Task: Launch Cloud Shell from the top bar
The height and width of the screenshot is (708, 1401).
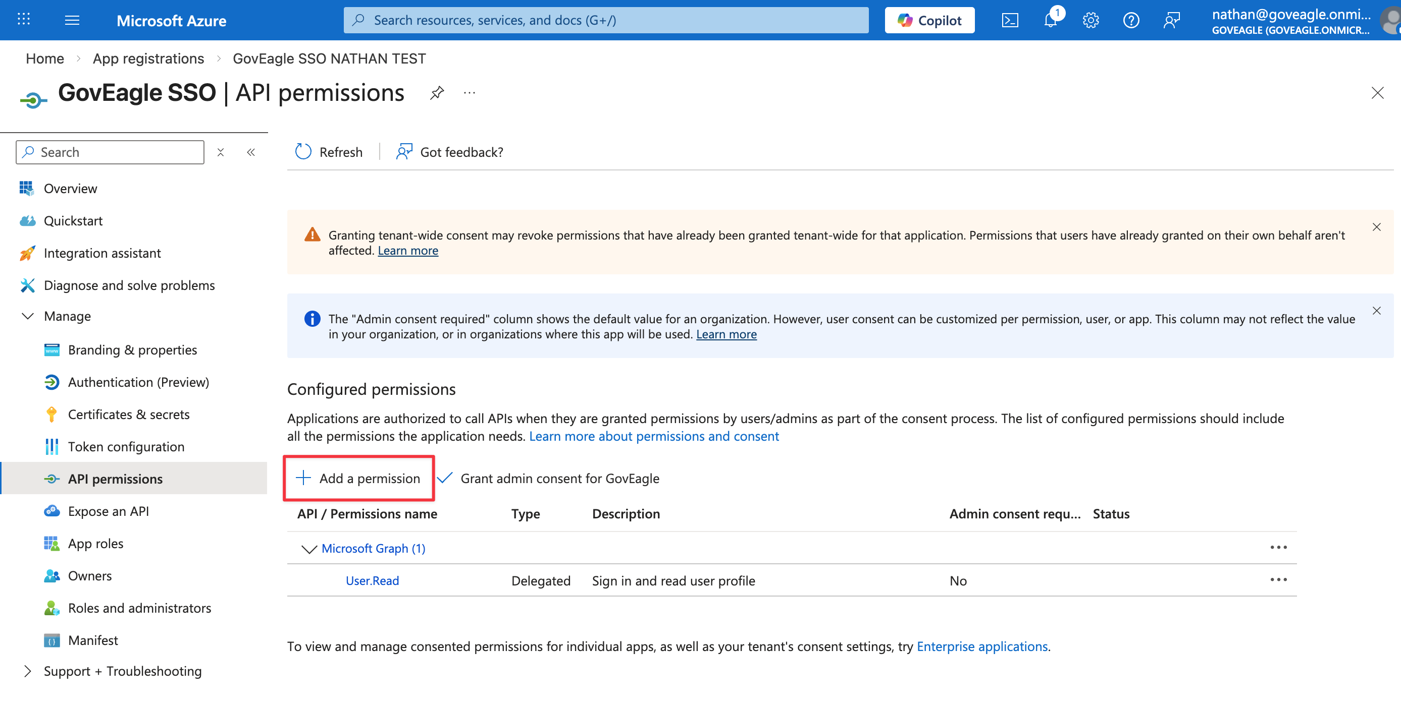Action: click(1010, 21)
